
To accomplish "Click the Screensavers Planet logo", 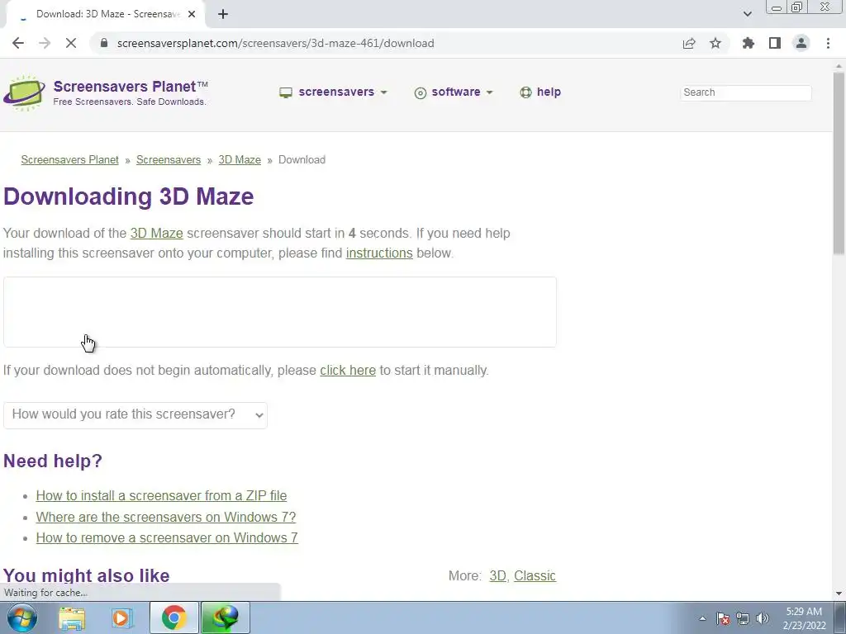I will pos(106,92).
